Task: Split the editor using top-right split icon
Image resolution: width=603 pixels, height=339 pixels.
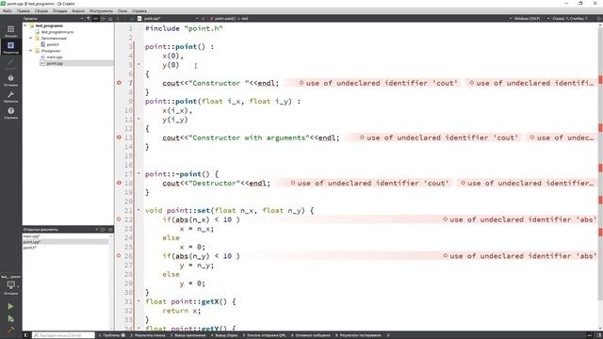Action: 599,19
